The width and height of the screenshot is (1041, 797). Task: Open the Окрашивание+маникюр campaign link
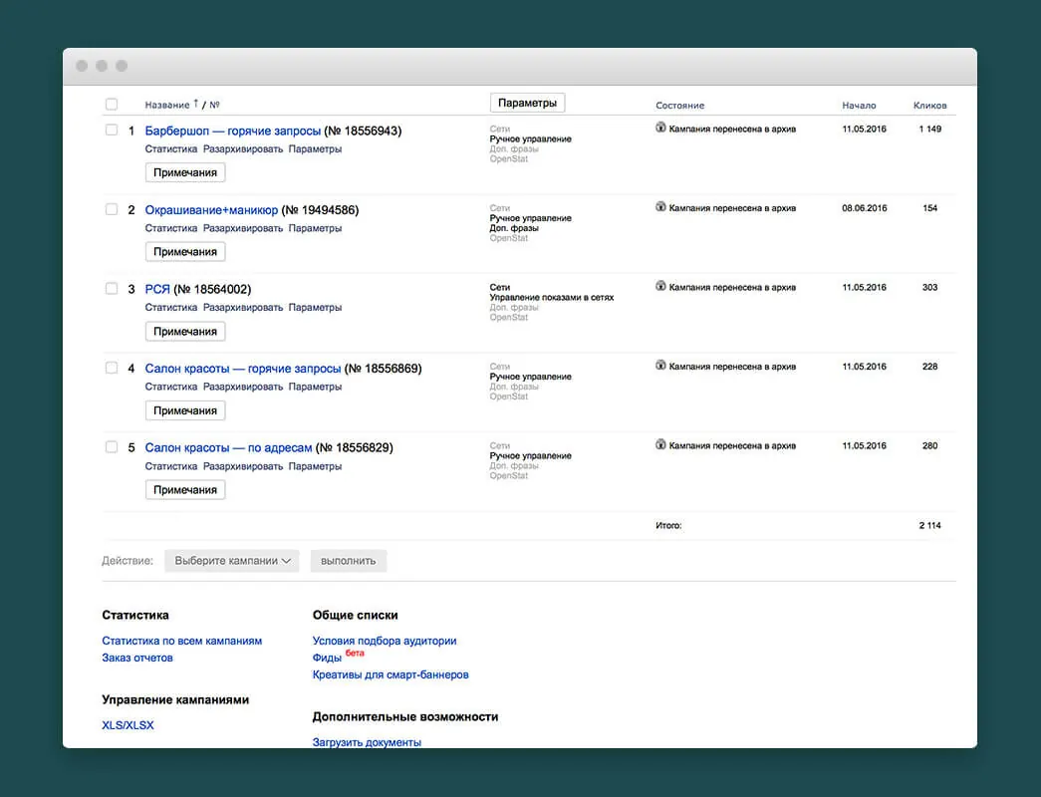[211, 210]
